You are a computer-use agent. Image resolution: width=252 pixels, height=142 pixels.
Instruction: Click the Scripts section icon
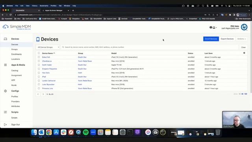[x=5, y=112]
